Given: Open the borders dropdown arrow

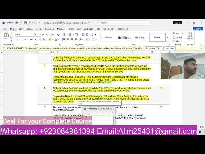Looking at the screenshot, I should click(96, 39).
